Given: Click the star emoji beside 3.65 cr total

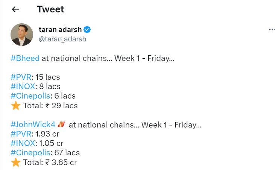Looking at the screenshot, I should tap(15, 162).
